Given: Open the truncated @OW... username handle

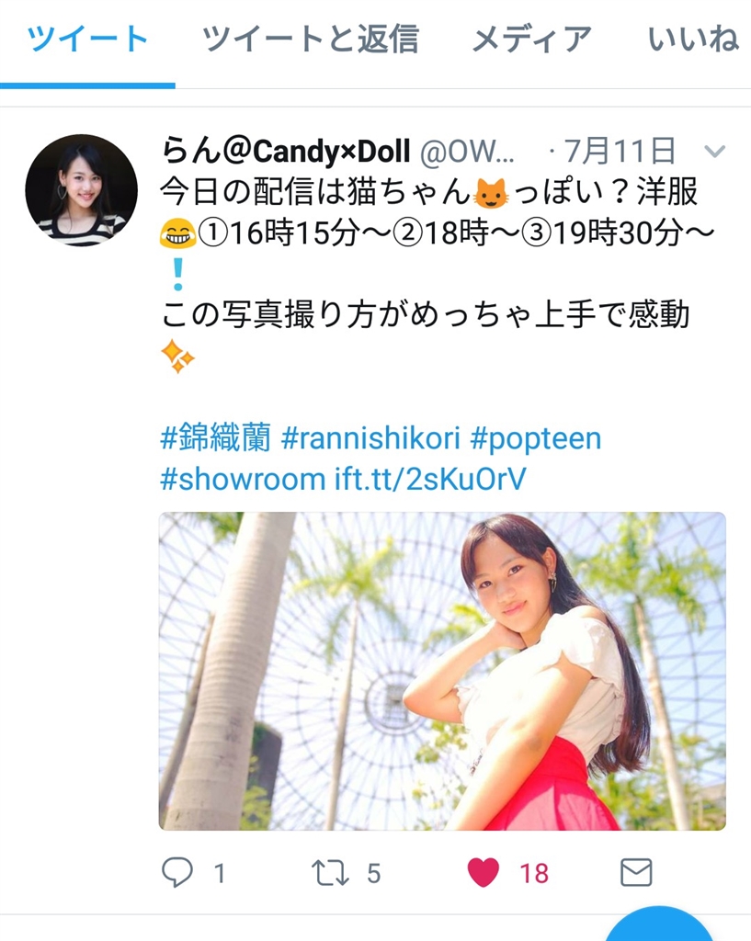Looking at the screenshot, I should (x=467, y=152).
